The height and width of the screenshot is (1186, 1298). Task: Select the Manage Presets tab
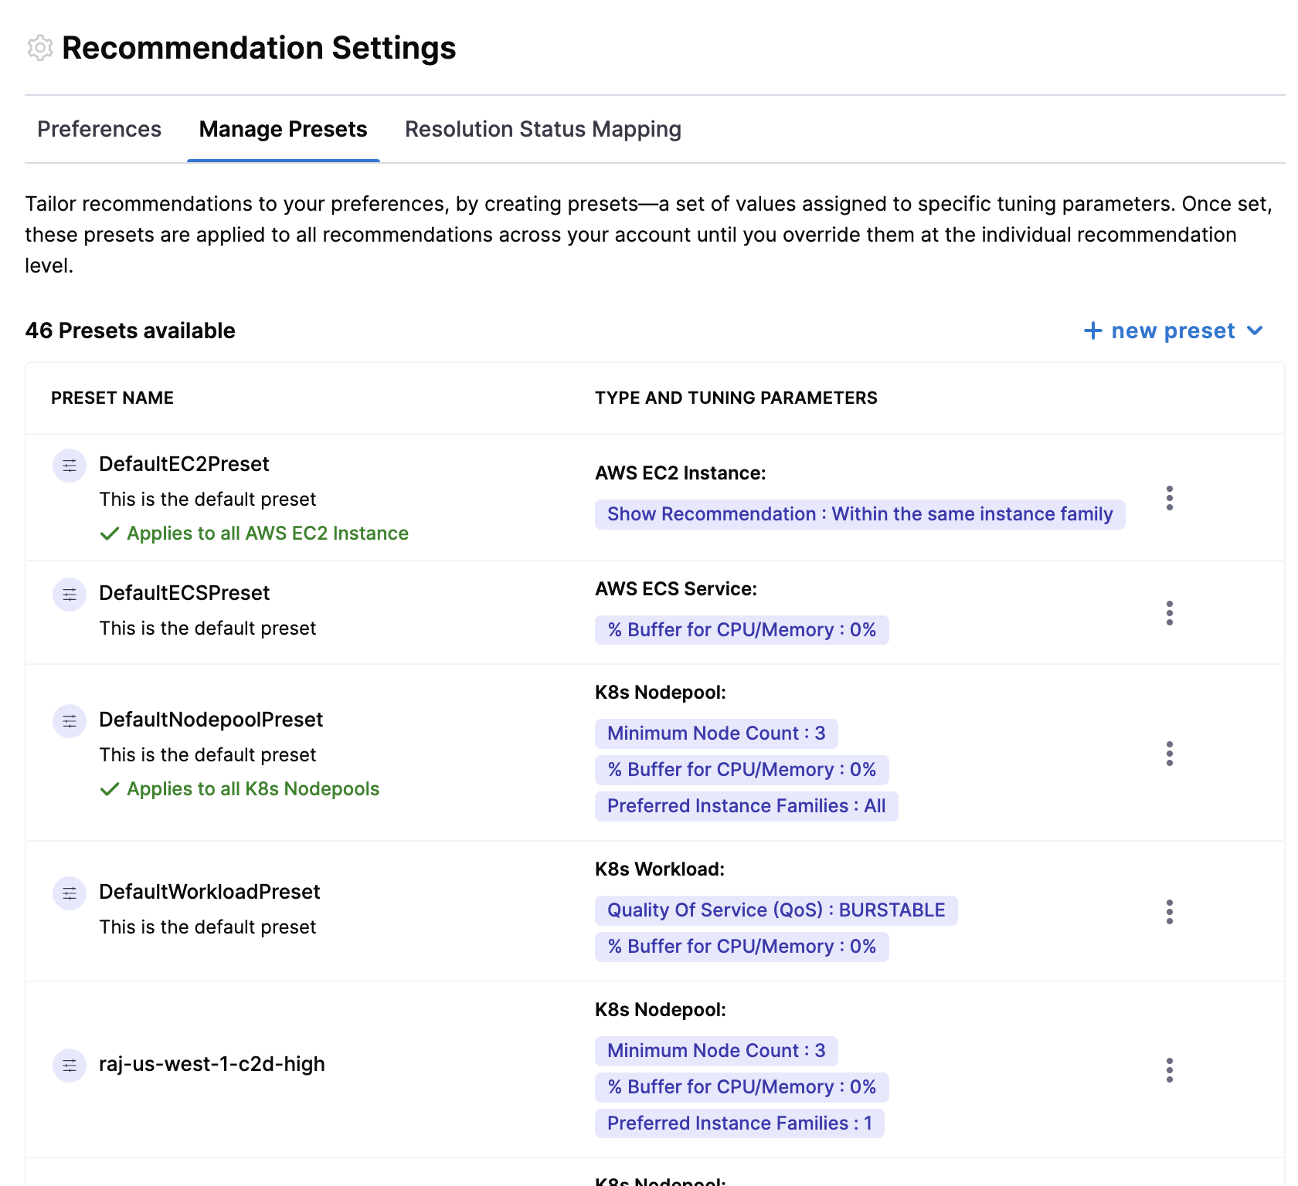point(283,129)
